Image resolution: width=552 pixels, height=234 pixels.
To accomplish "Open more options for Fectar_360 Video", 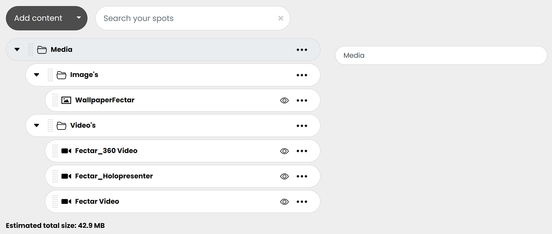I will [x=302, y=151].
